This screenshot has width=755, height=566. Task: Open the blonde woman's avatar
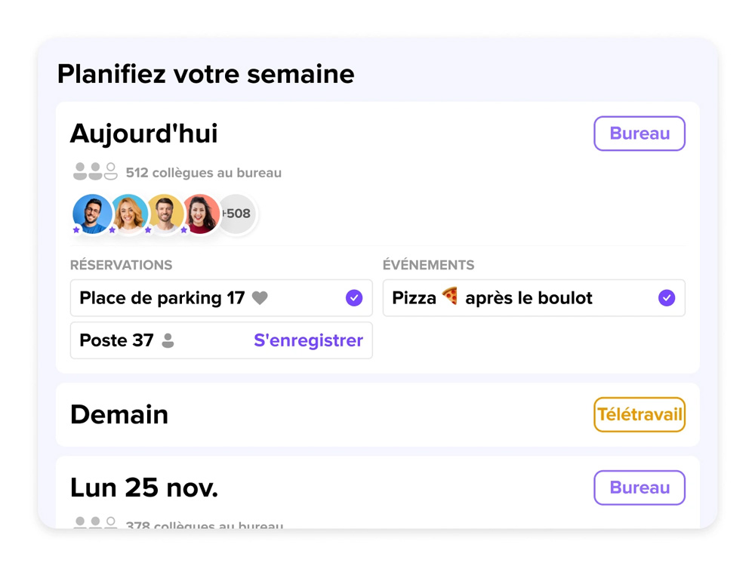128,214
